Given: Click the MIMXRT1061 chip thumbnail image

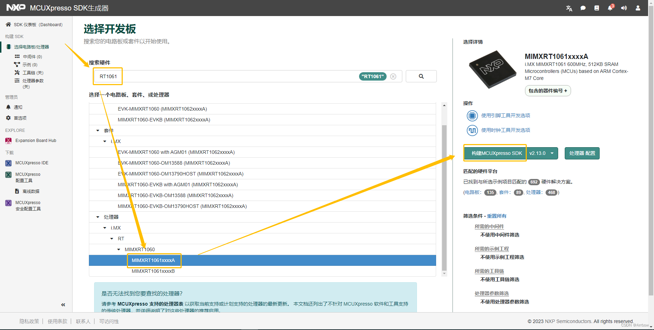Looking at the screenshot, I should click(493, 69).
